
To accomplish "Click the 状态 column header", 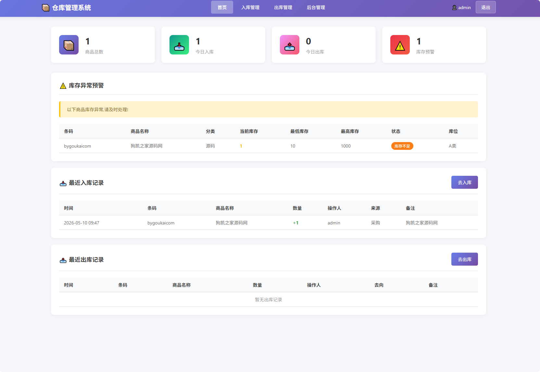I will (396, 131).
